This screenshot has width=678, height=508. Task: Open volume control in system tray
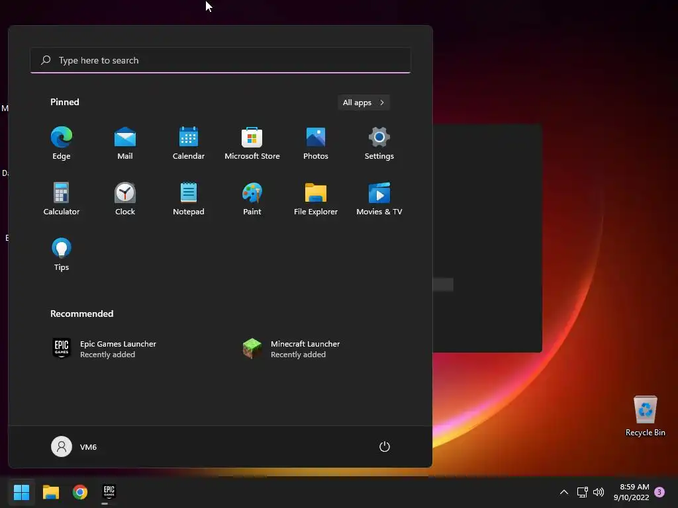(599, 492)
